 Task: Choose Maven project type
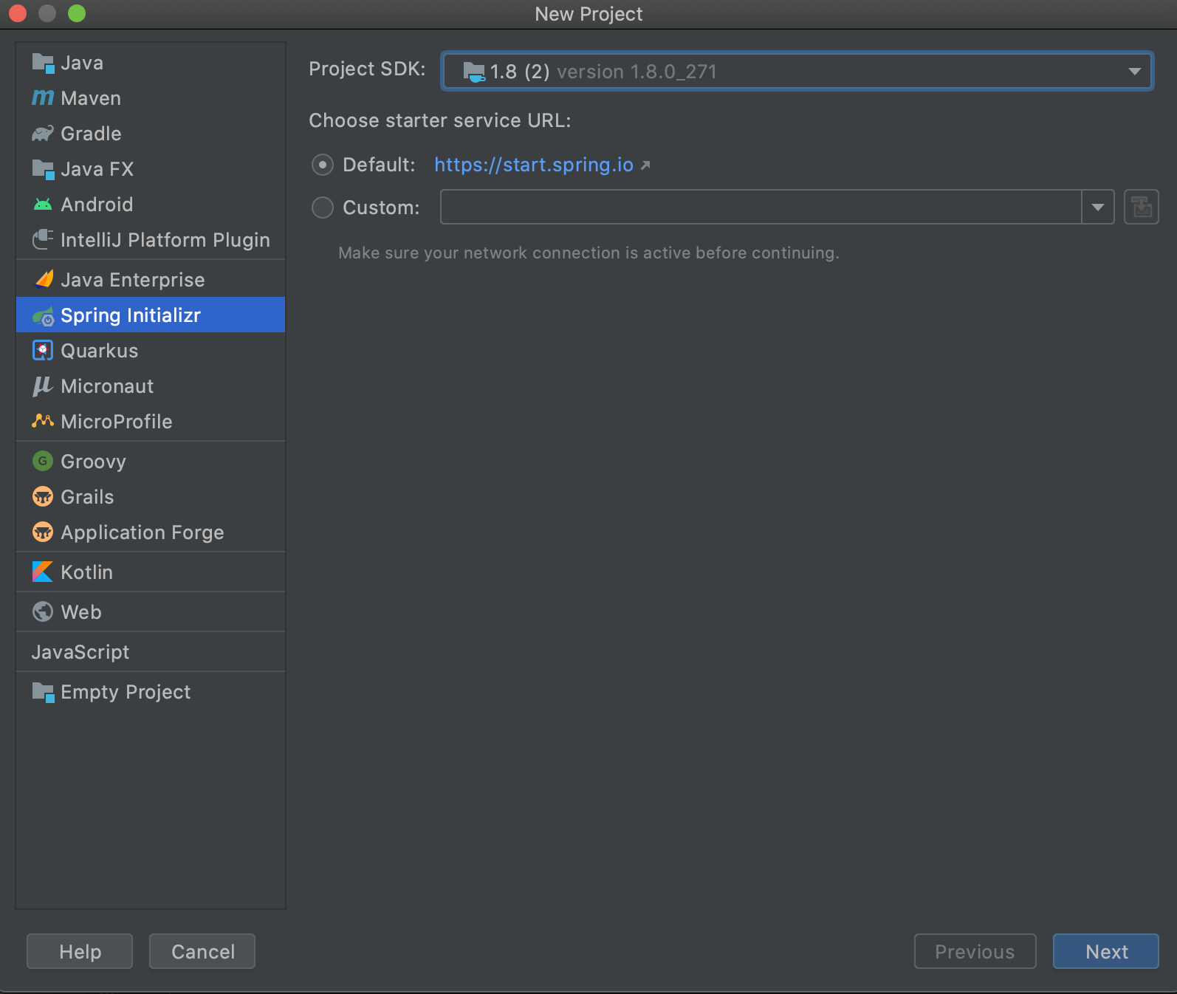coord(151,98)
